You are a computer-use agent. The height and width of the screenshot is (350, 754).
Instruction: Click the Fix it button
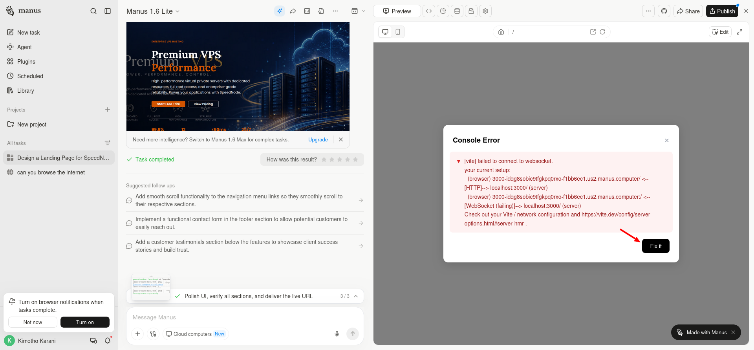point(656,246)
